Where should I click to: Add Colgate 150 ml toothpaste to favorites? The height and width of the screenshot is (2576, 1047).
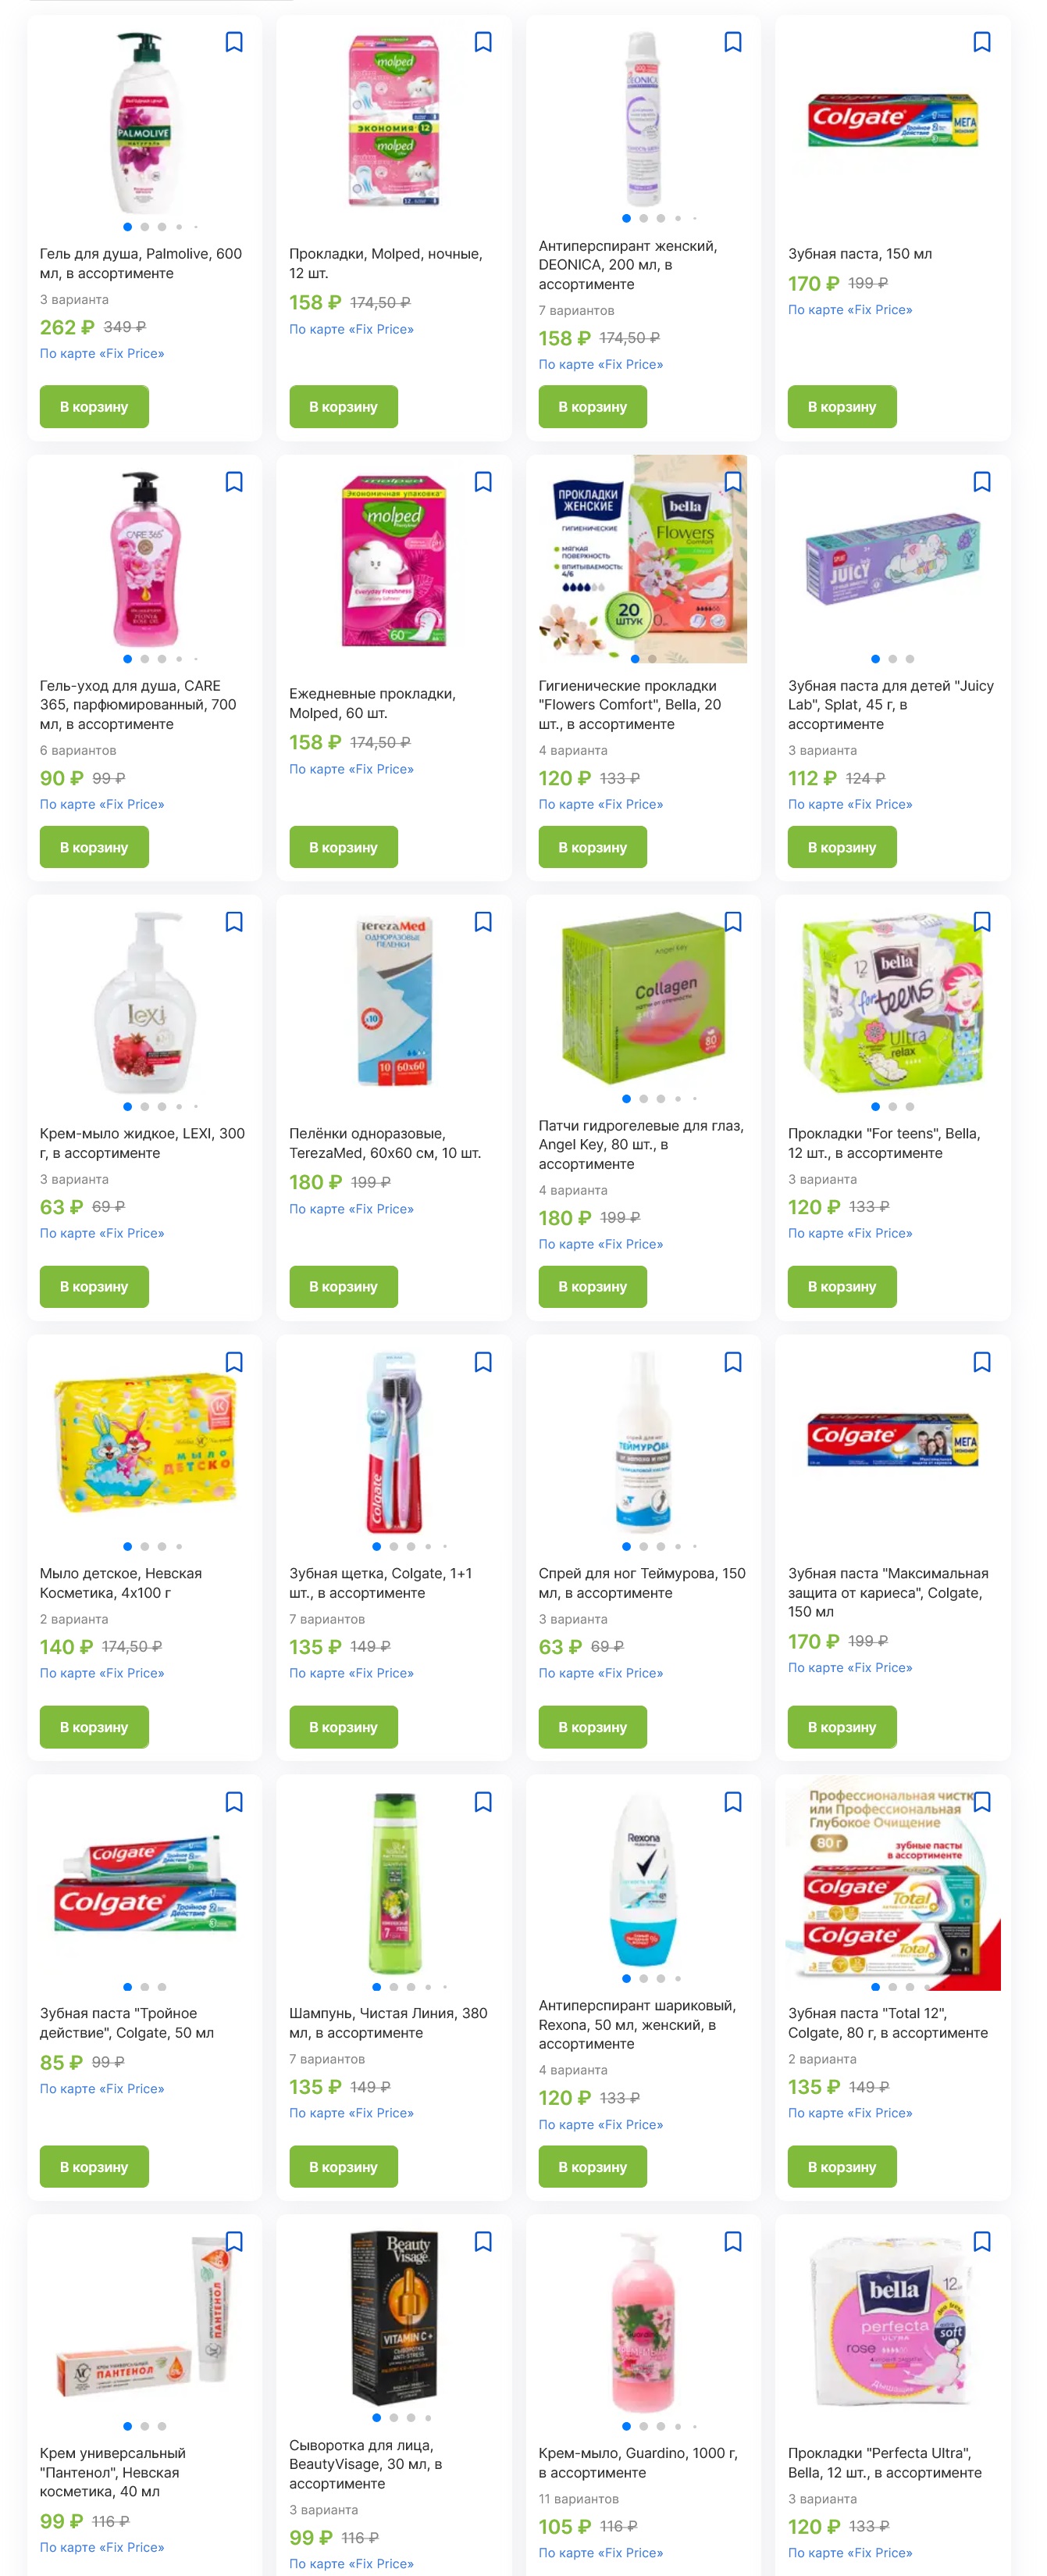982,42
